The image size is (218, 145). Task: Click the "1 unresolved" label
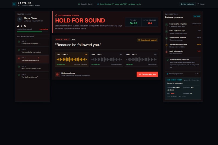pyautogui.click(x=44, y=29)
